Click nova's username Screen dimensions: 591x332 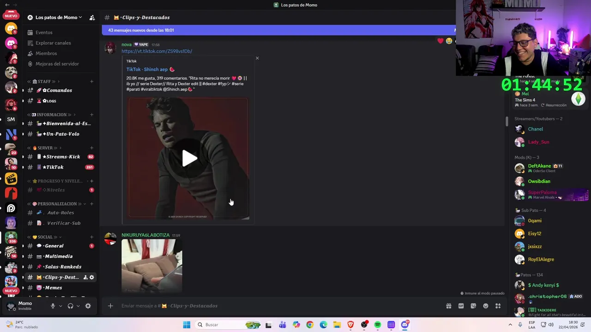(127, 45)
